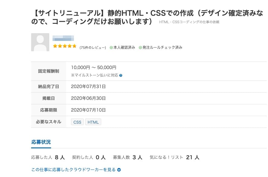
Task: Switch to the 応募状況 tab
Action: [41, 142]
